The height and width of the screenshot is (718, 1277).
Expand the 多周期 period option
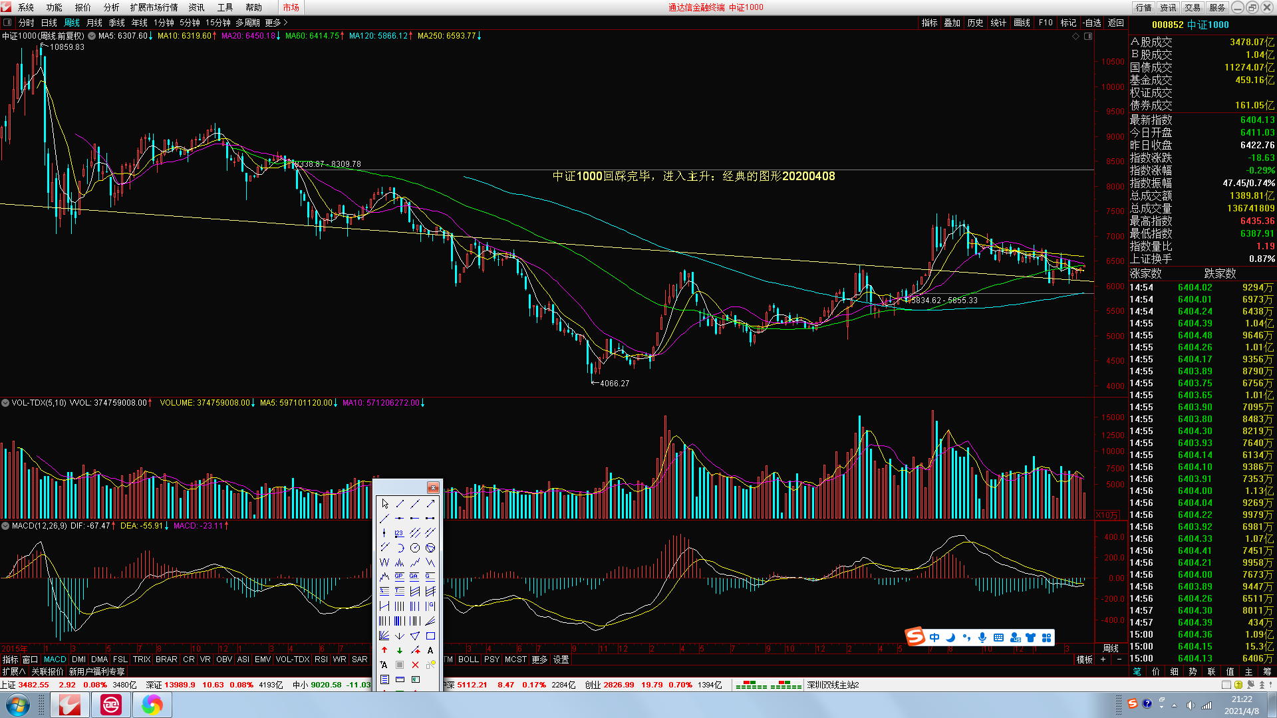(247, 23)
